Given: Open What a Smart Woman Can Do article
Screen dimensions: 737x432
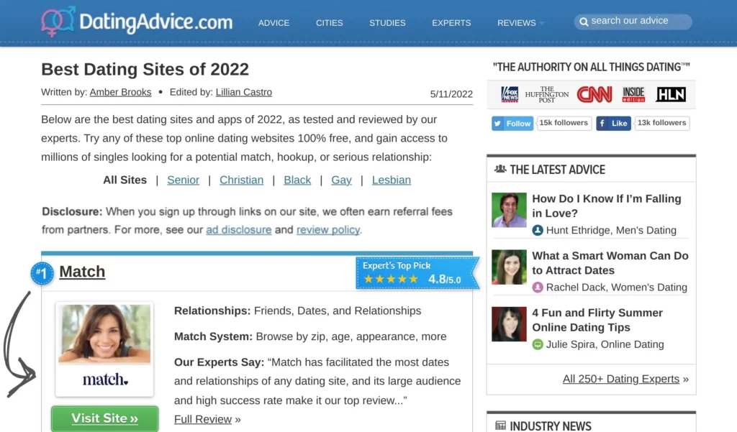Looking at the screenshot, I should click(610, 263).
